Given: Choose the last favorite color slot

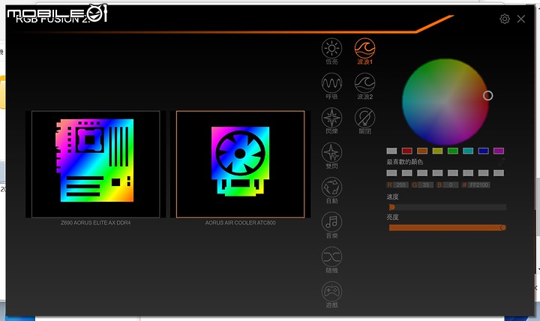Looking at the screenshot, I should tap(499, 173).
